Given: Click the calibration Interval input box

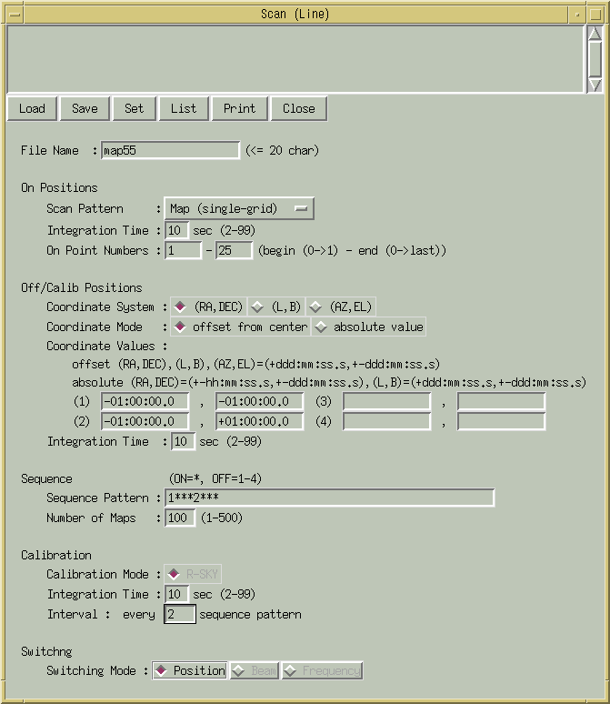Looking at the screenshot, I should tap(180, 615).
